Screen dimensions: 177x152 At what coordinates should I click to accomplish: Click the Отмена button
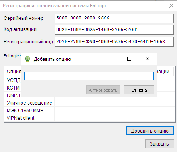[139, 90]
